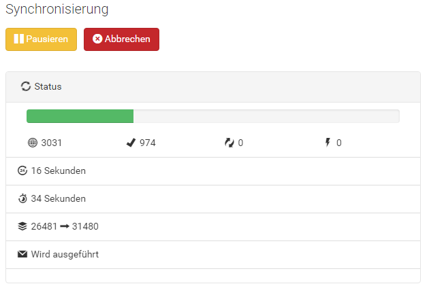Click the white X circle icon in Abbrechen

click(x=97, y=39)
